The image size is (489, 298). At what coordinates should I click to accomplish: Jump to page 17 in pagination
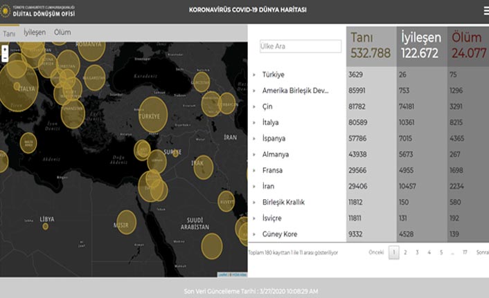pyautogui.click(x=465, y=253)
